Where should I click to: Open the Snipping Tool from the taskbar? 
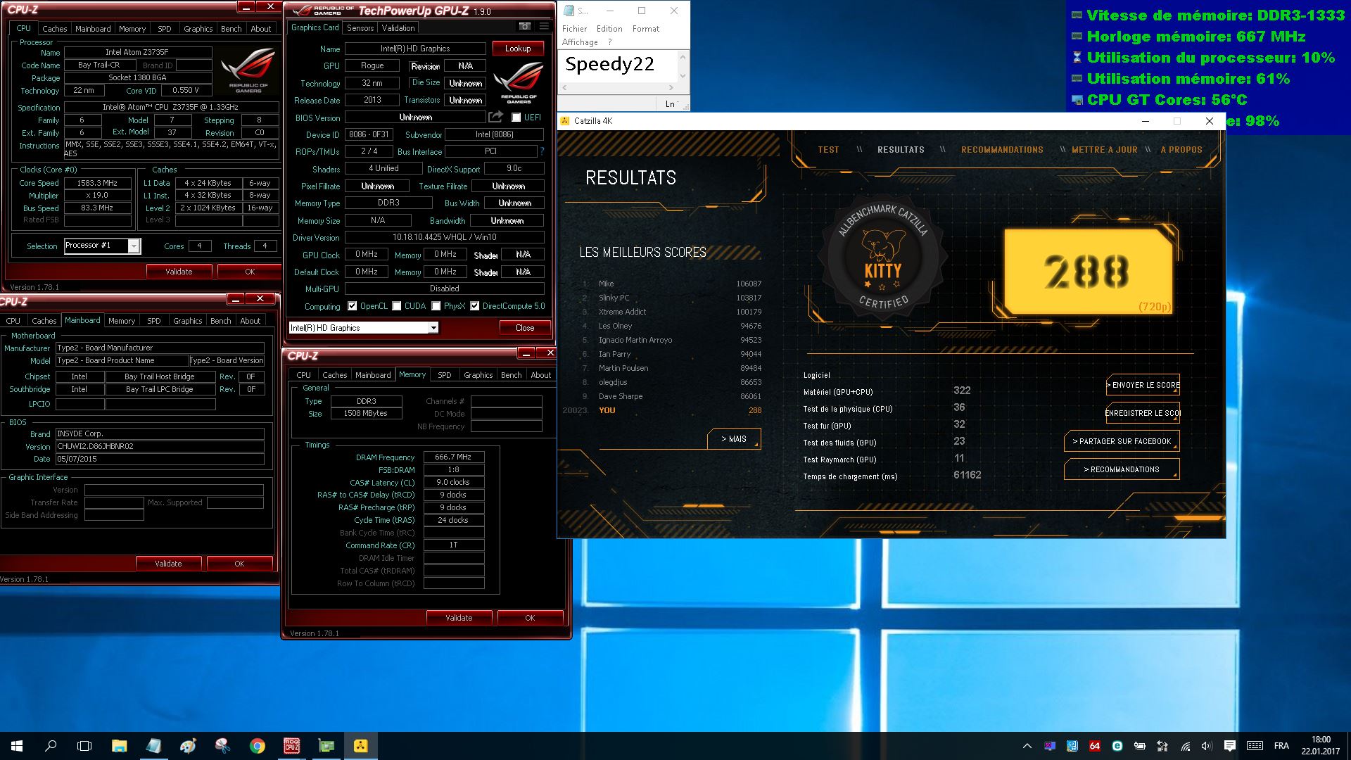222,746
